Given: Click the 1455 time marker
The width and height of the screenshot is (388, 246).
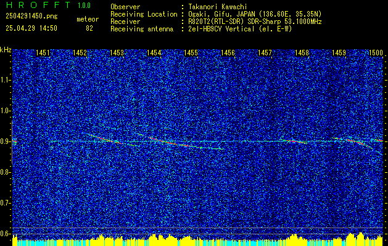Looking at the screenshot, I should click(x=191, y=53).
